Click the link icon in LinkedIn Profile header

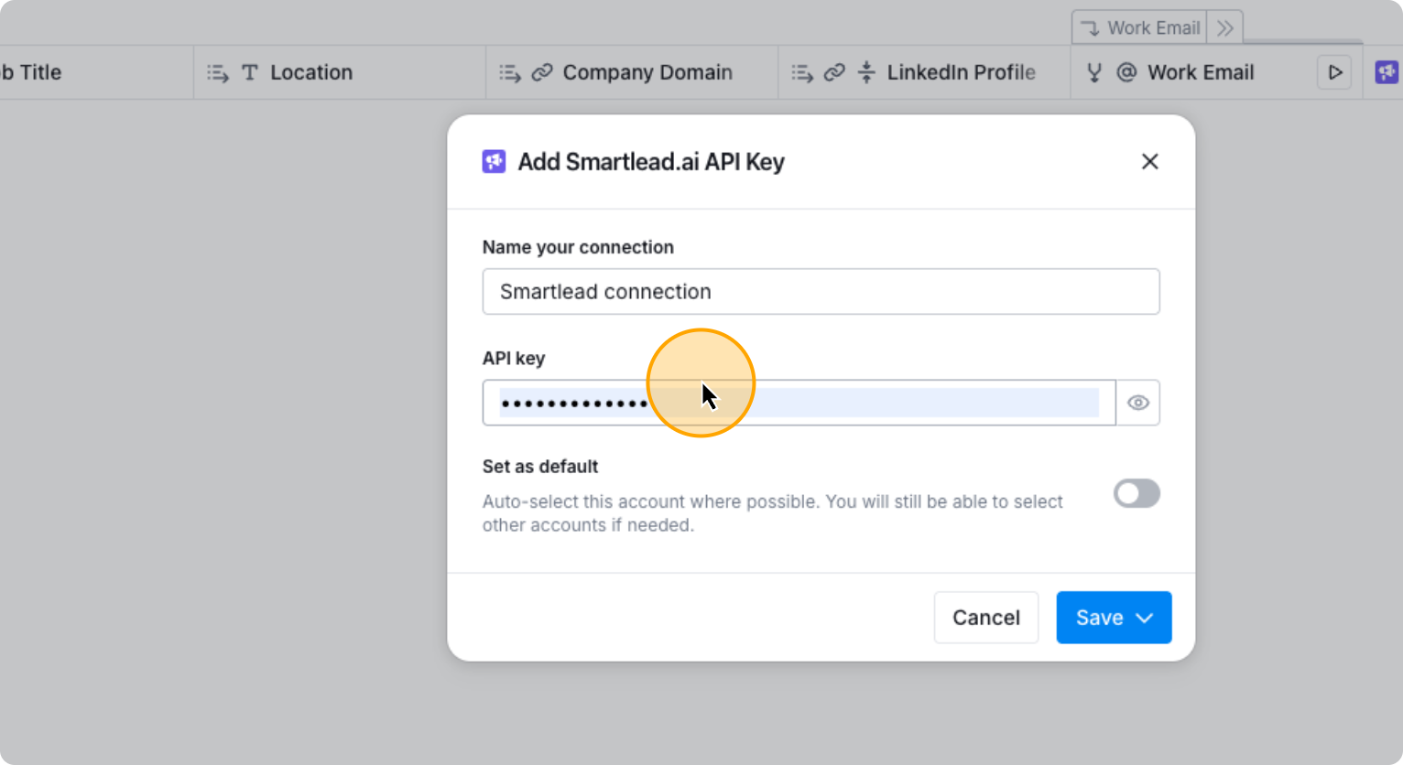coord(833,72)
